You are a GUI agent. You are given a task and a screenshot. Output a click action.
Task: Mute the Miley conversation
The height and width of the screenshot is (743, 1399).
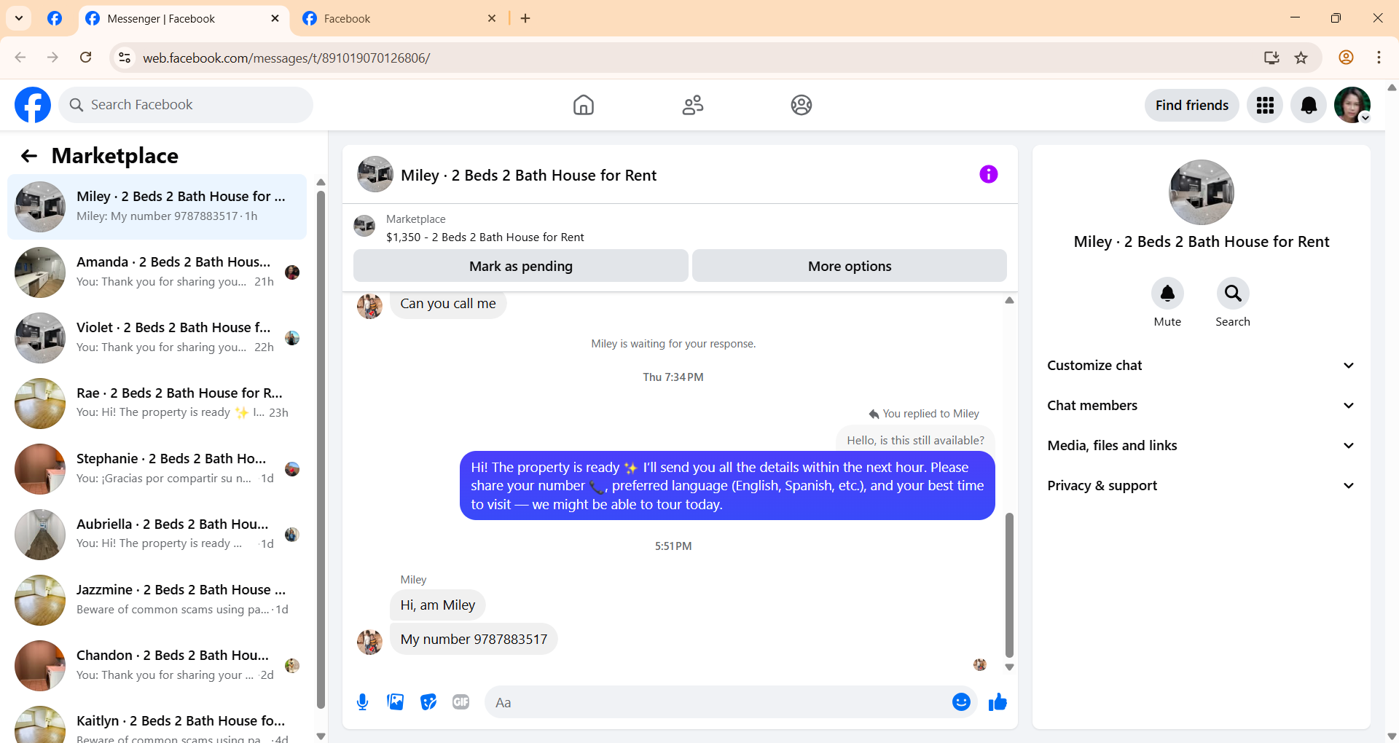[1167, 293]
